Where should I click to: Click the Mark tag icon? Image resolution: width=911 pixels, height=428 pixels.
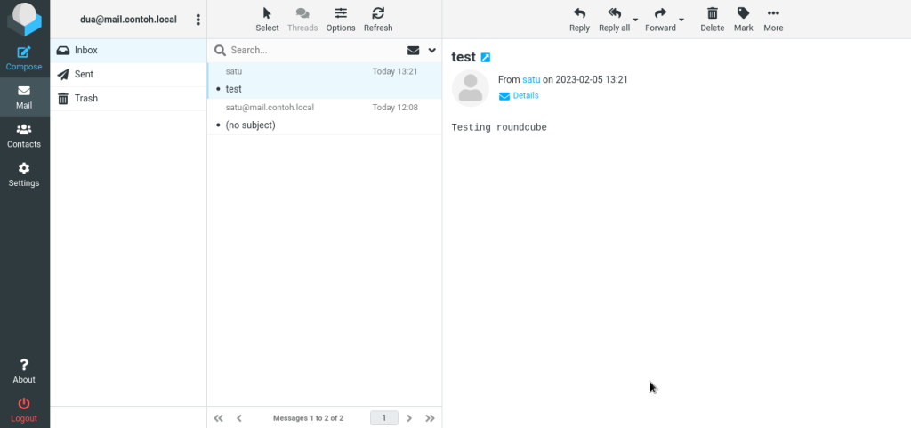(x=743, y=13)
